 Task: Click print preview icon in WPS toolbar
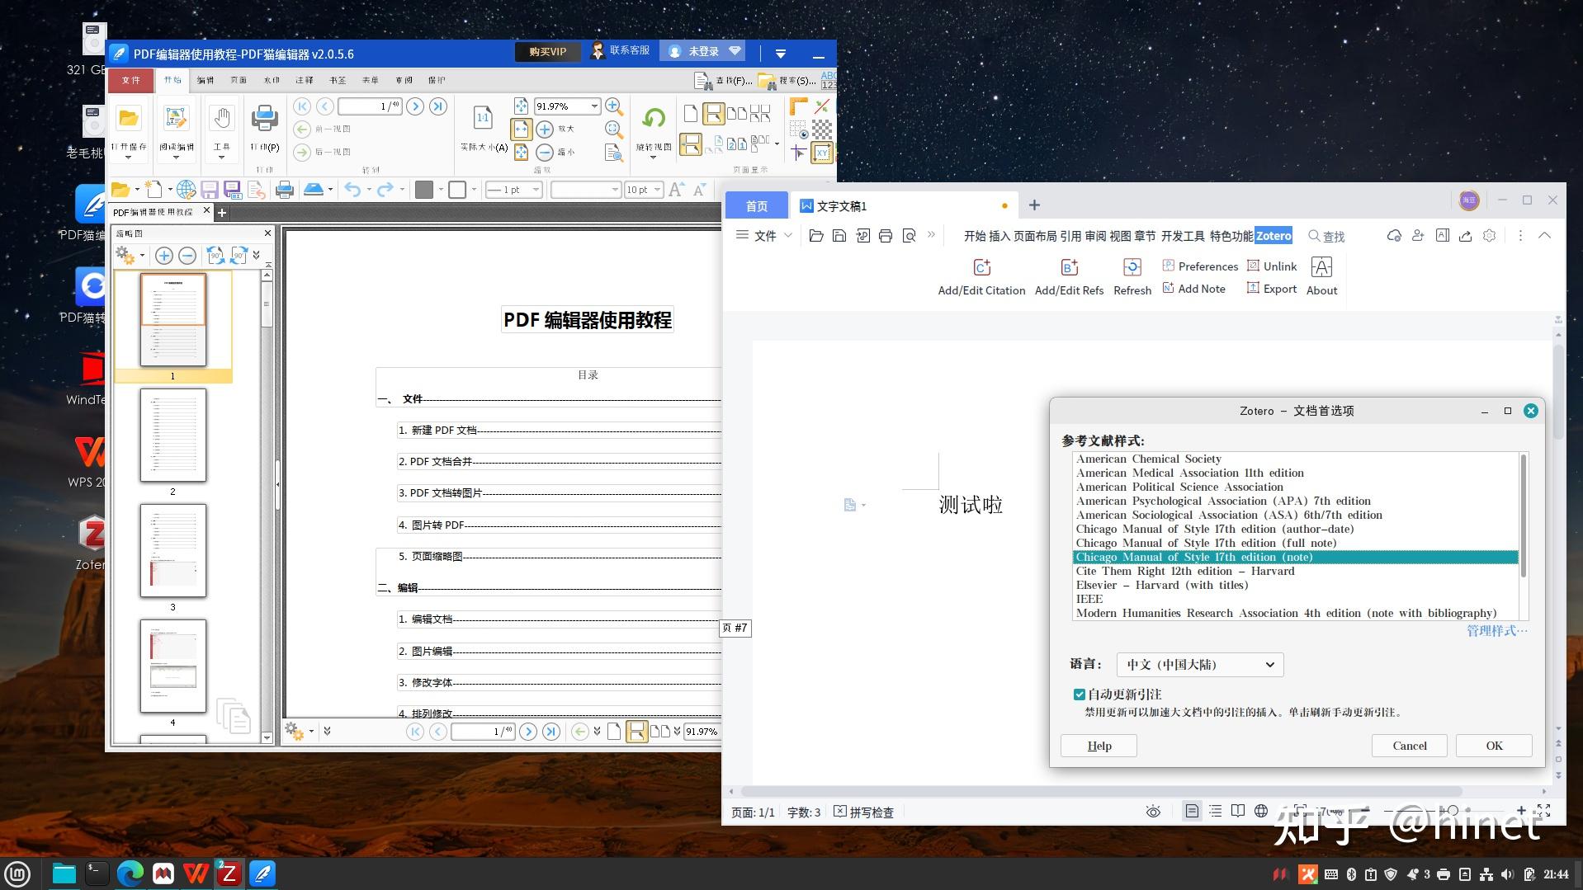(909, 236)
